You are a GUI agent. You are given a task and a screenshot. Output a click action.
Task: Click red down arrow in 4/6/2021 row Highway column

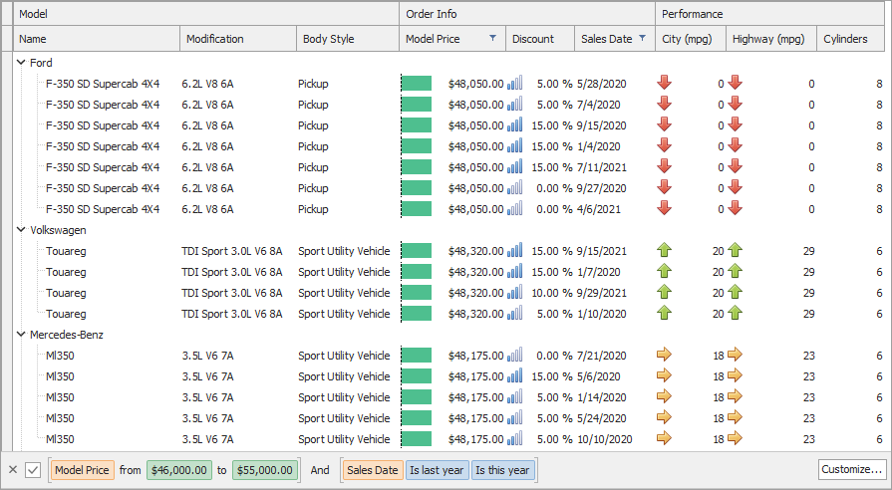pyautogui.click(x=736, y=208)
